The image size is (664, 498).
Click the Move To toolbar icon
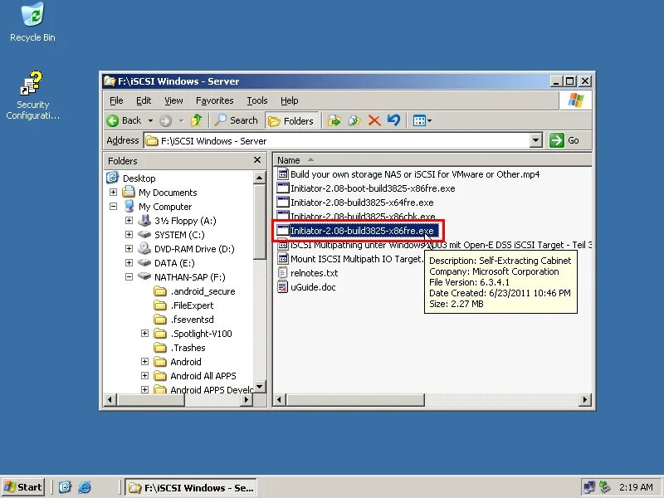coord(334,120)
